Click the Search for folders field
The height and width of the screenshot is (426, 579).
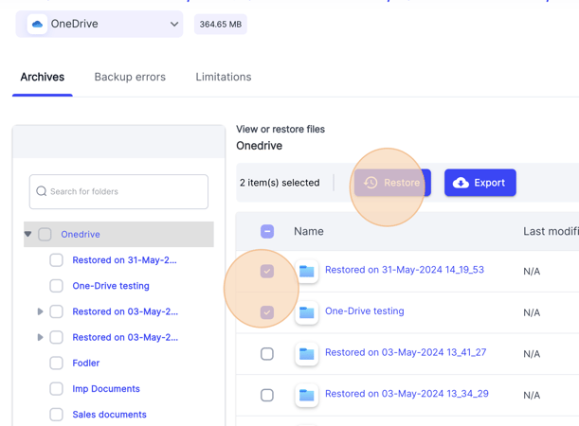pos(118,191)
